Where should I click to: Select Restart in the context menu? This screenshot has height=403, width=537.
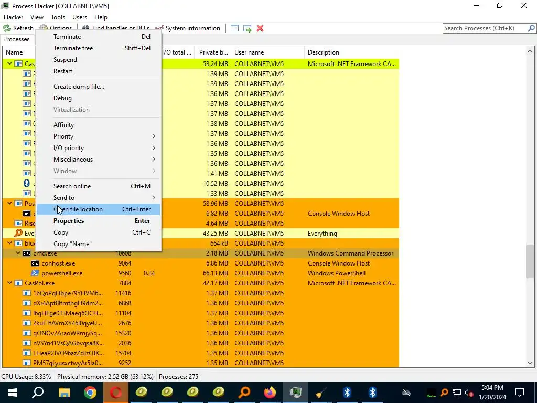point(98,71)
